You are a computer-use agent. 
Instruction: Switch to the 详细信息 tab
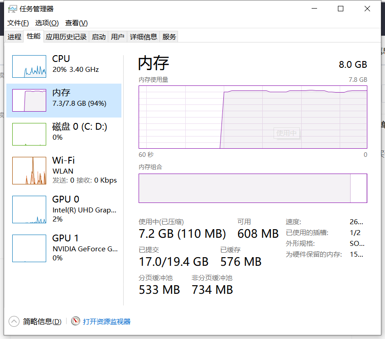pyautogui.click(x=144, y=37)
